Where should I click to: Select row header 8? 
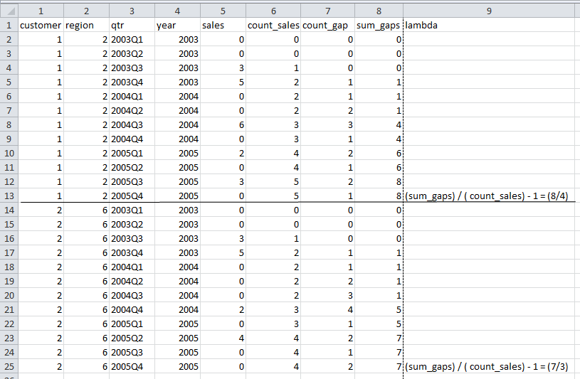coord(9,125)
